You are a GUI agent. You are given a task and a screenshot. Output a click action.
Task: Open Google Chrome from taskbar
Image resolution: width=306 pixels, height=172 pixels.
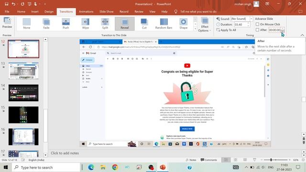[x=115, y=167]
